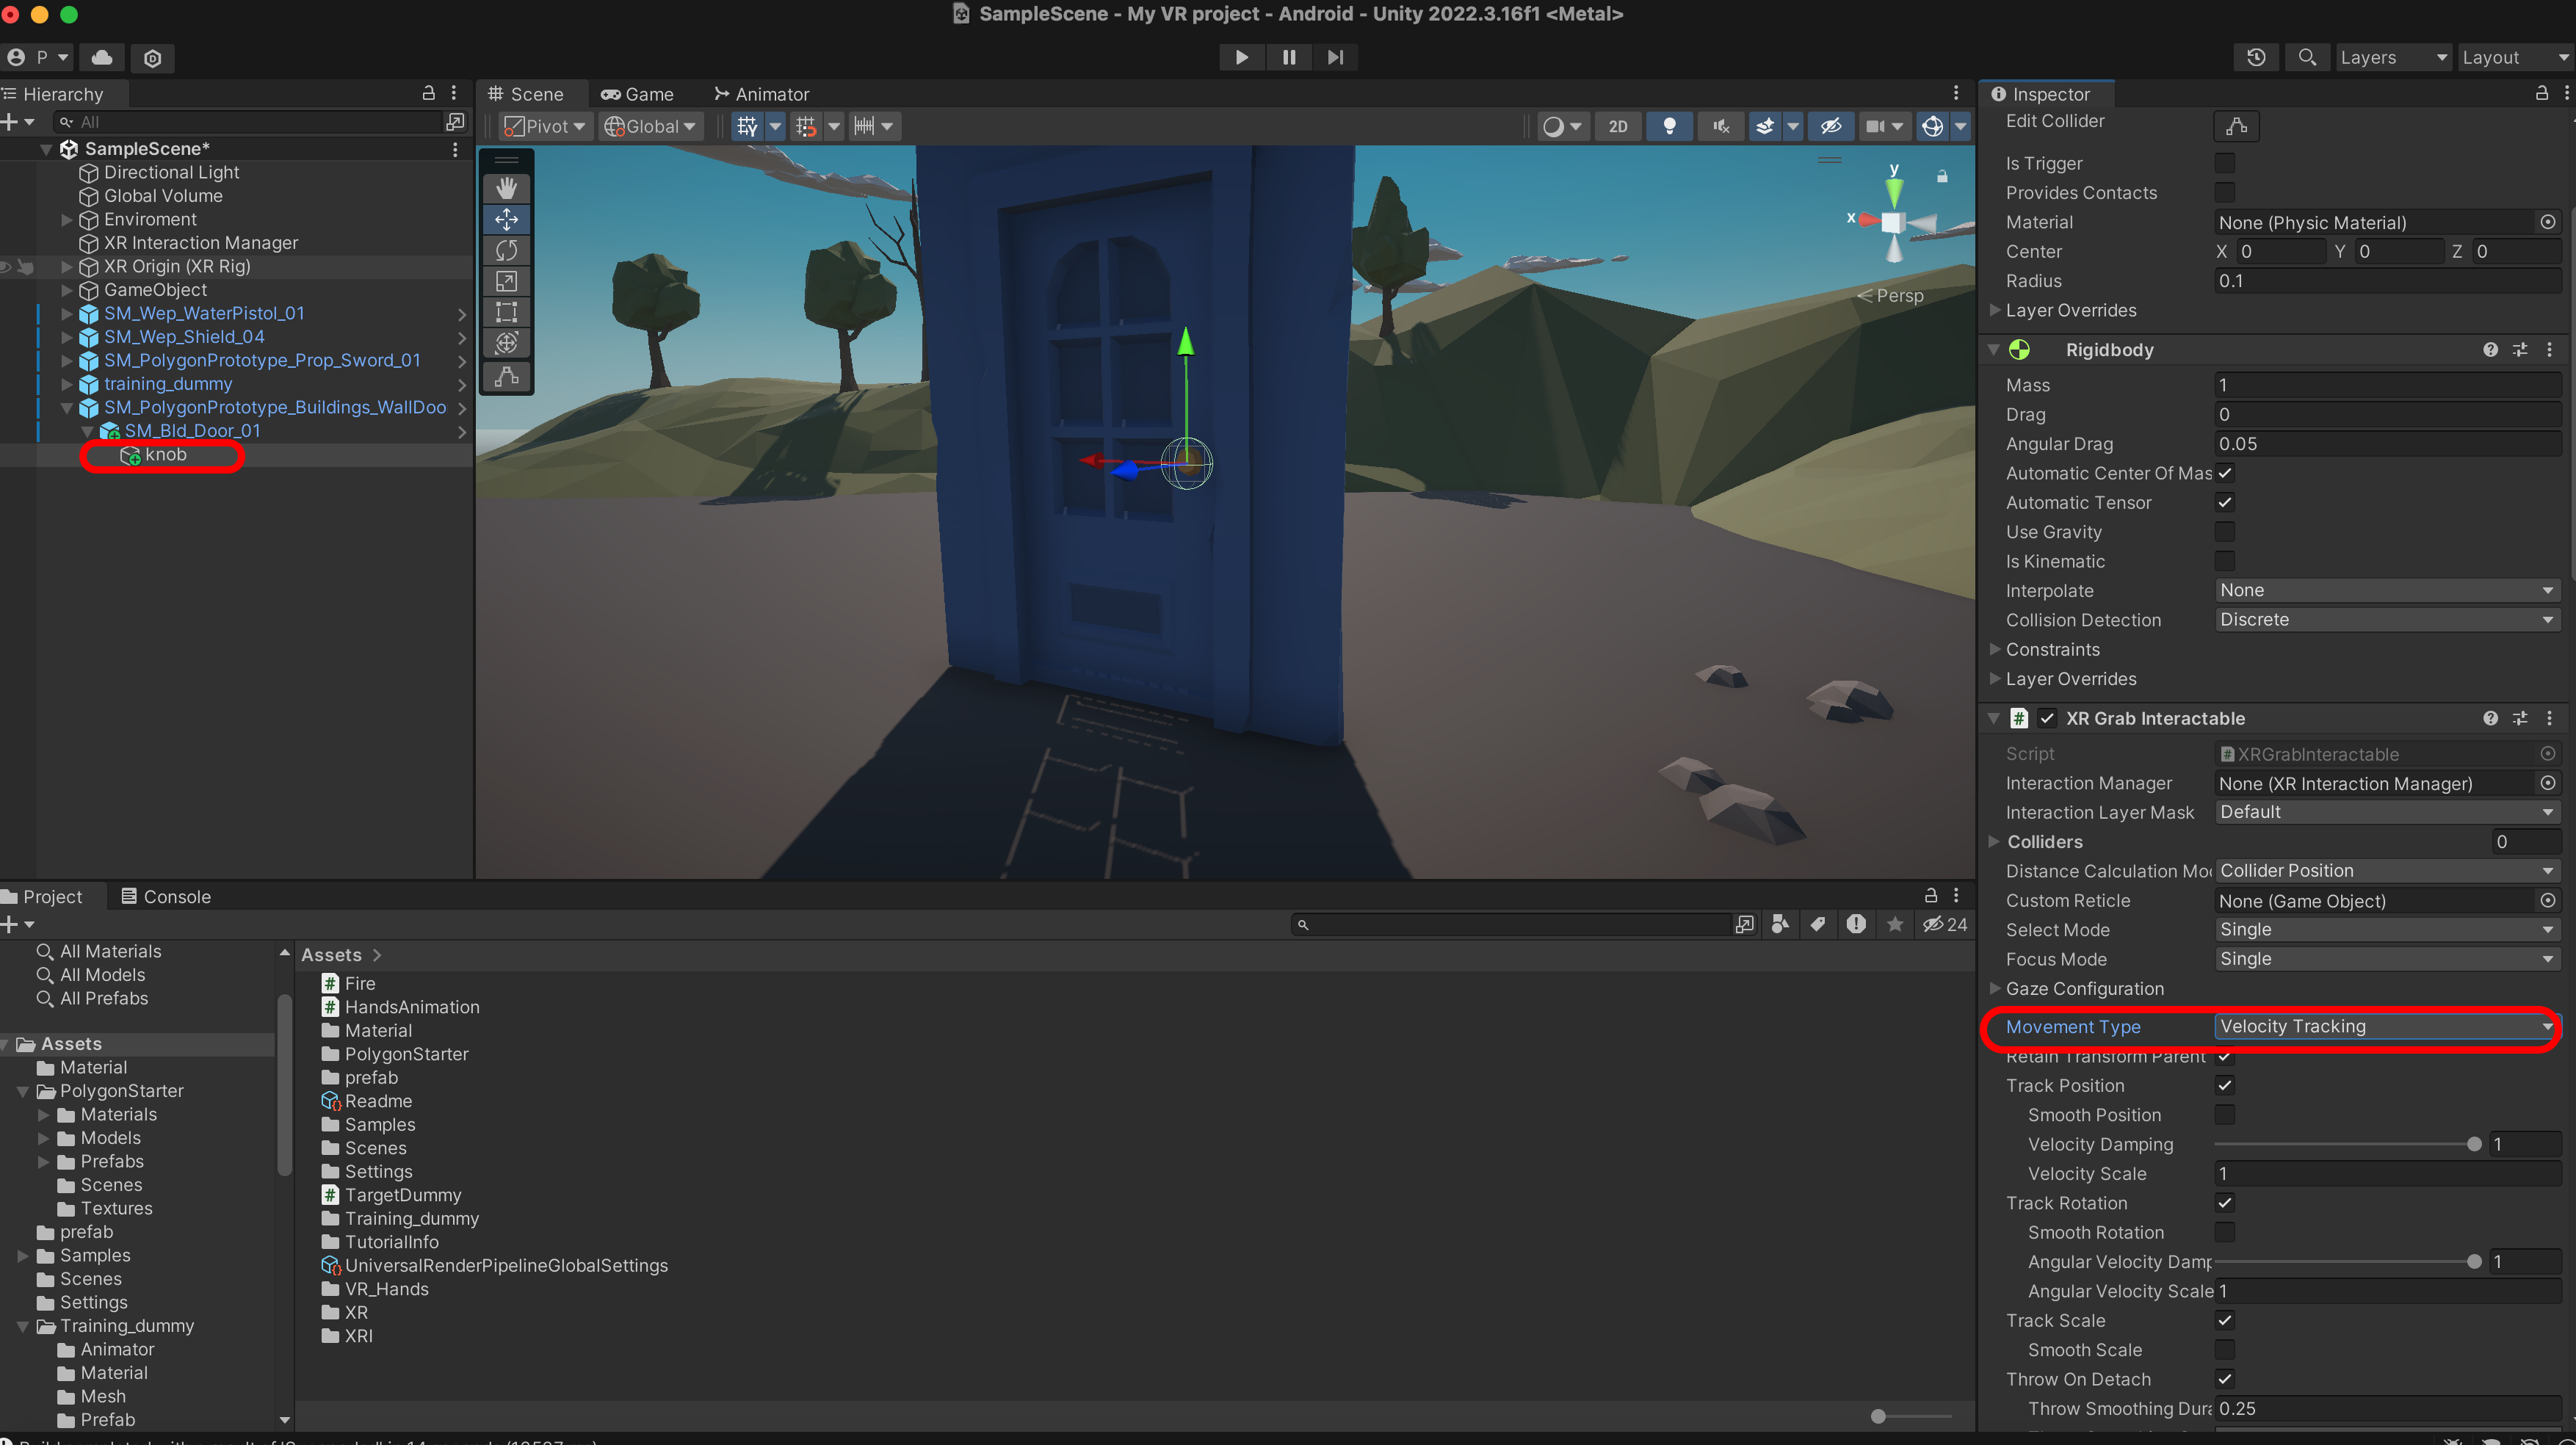This screenshot has height=1445, width=2576.
Task: Switch to the Game tab
Action: click(x=637, y=94)
